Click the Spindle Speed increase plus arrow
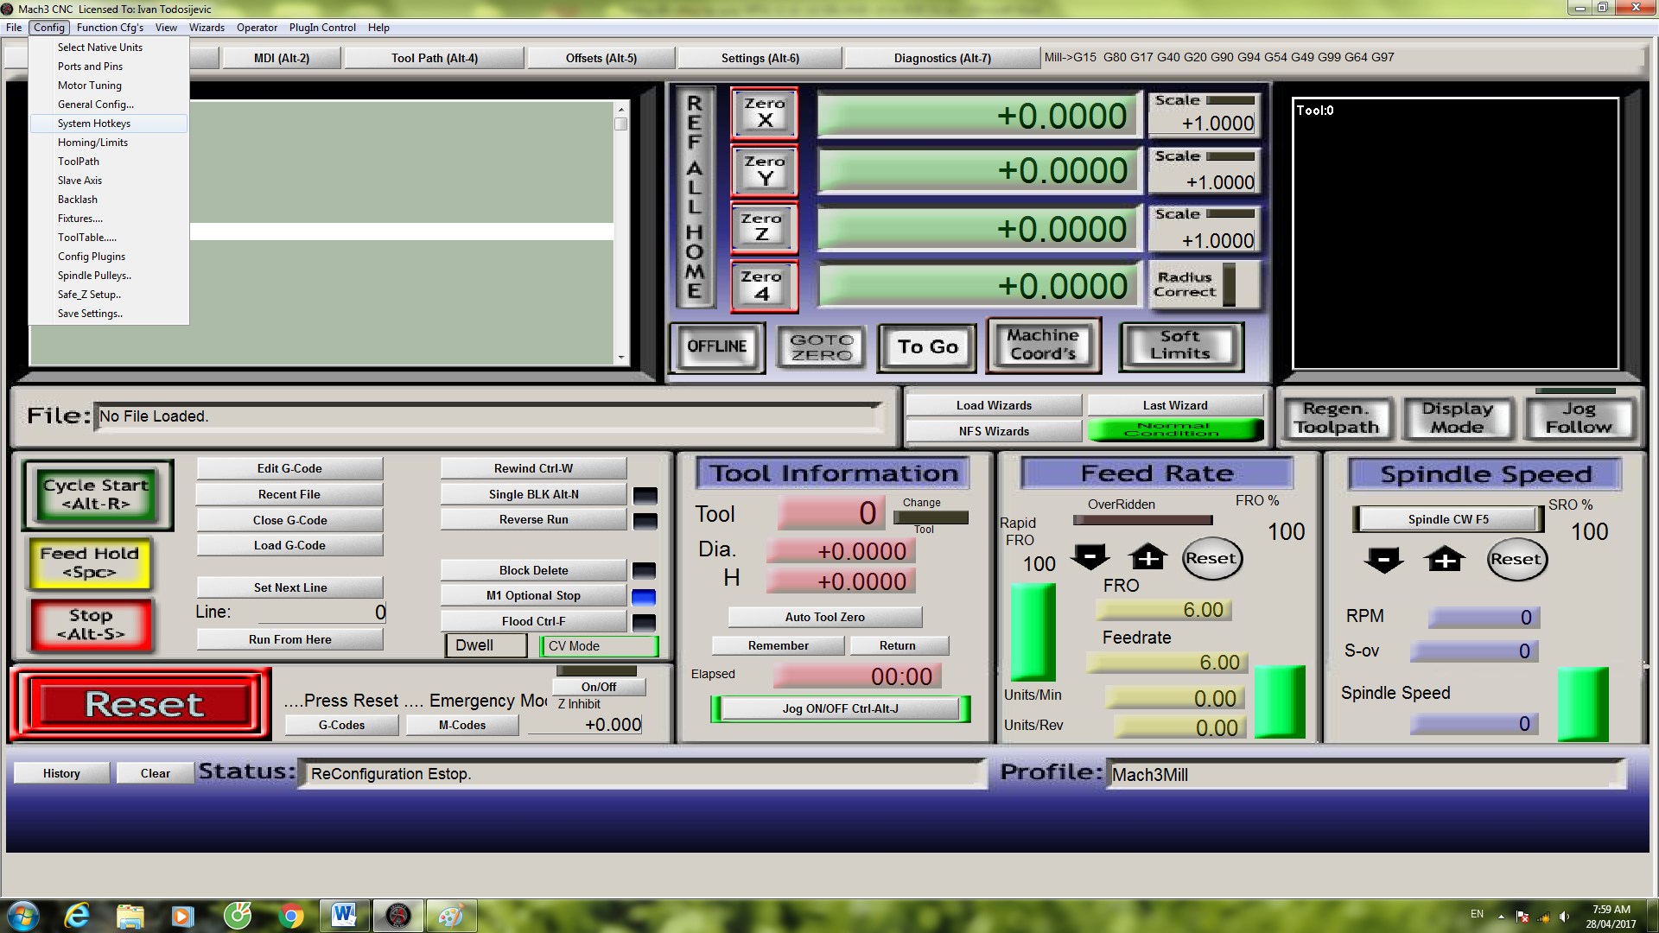The height and width of the screenshot is (933, 1659). coord(1444,560)
